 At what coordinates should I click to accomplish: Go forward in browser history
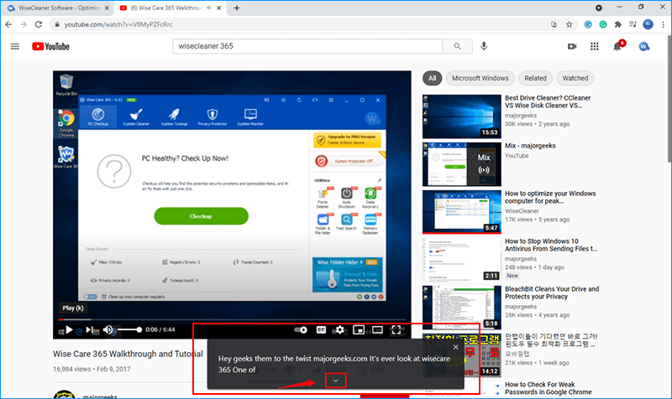tap(24, 24)
